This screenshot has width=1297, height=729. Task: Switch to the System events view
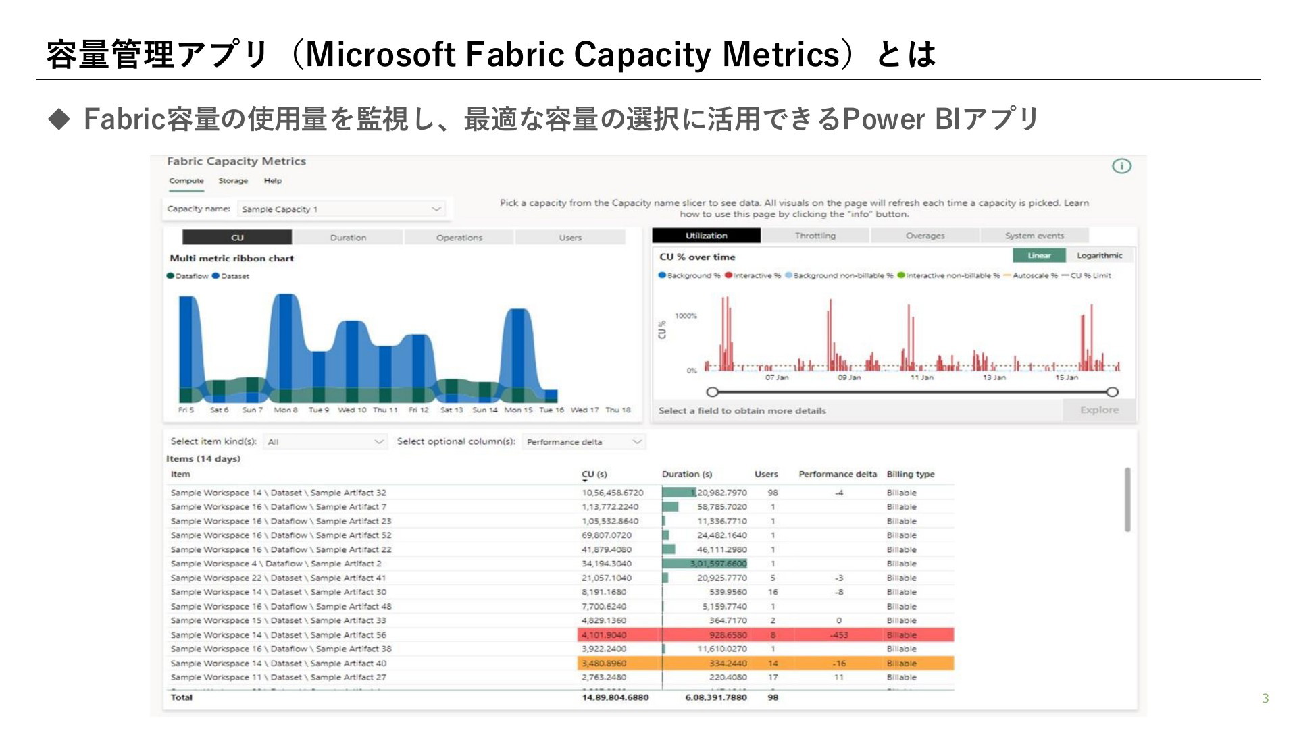click(1034, 236)
